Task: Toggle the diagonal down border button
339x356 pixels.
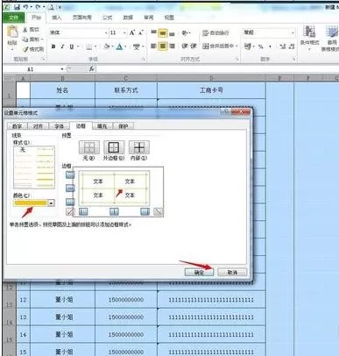Action: (159, 212)
